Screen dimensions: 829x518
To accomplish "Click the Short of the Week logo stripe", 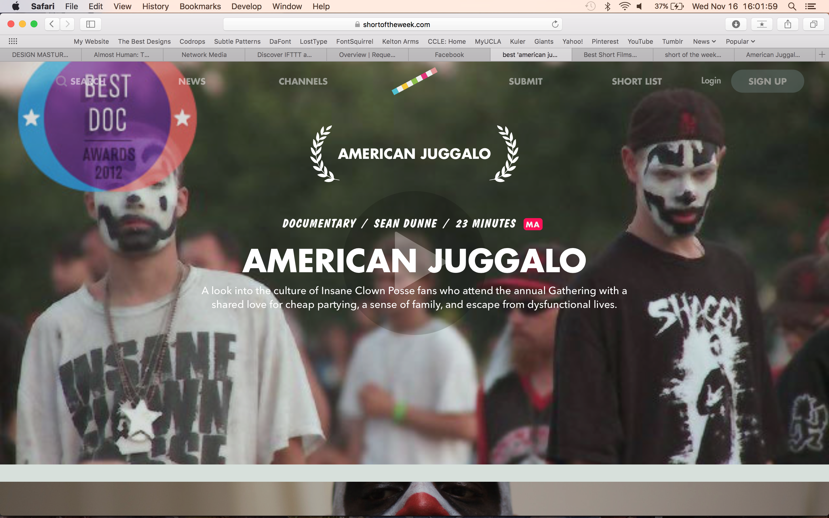I will [x=414, y=81].
